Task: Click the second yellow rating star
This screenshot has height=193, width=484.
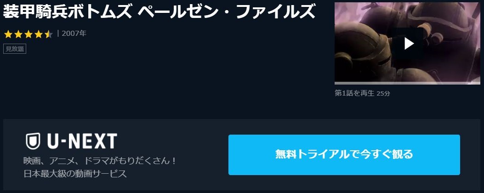Action: click(18, 34)
